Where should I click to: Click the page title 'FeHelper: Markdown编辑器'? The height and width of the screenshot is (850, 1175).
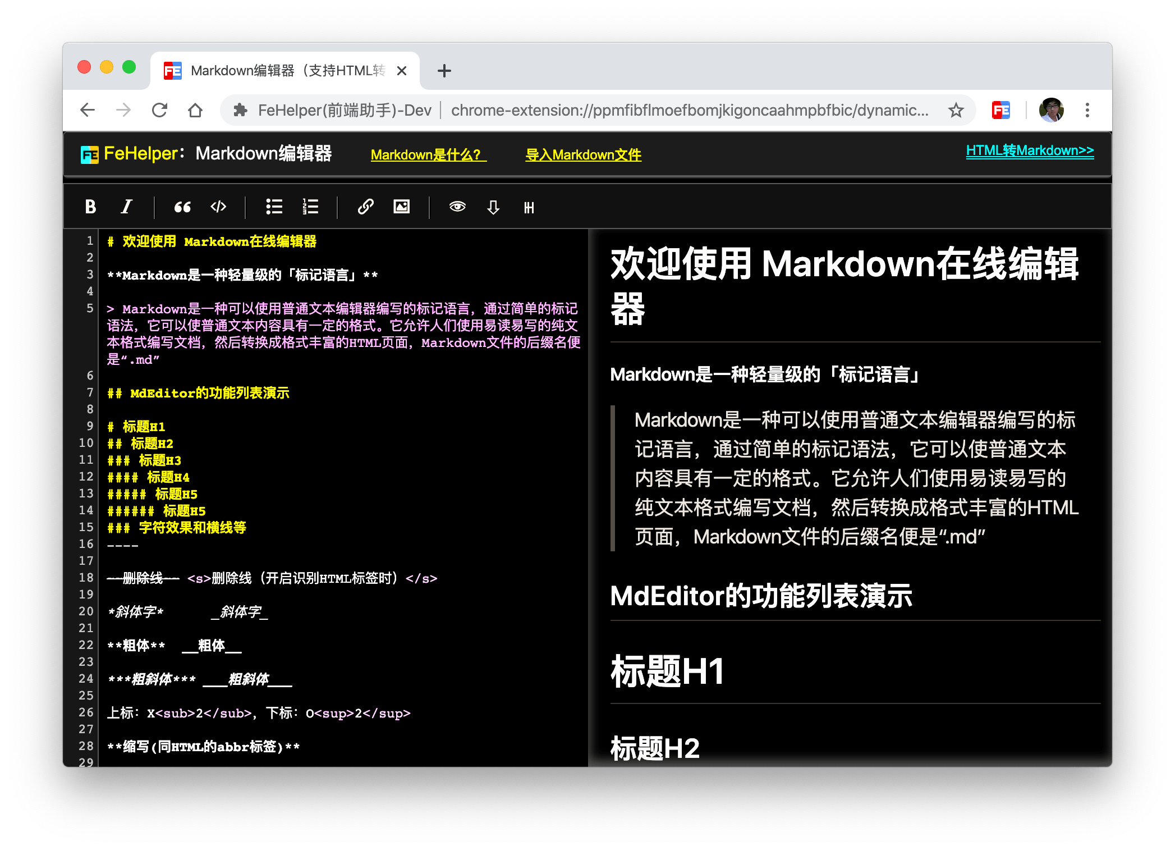pos(218,153)
